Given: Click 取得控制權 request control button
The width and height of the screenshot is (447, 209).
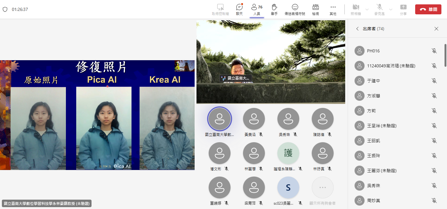Looking at the screenshot, I should coord(221,9).
